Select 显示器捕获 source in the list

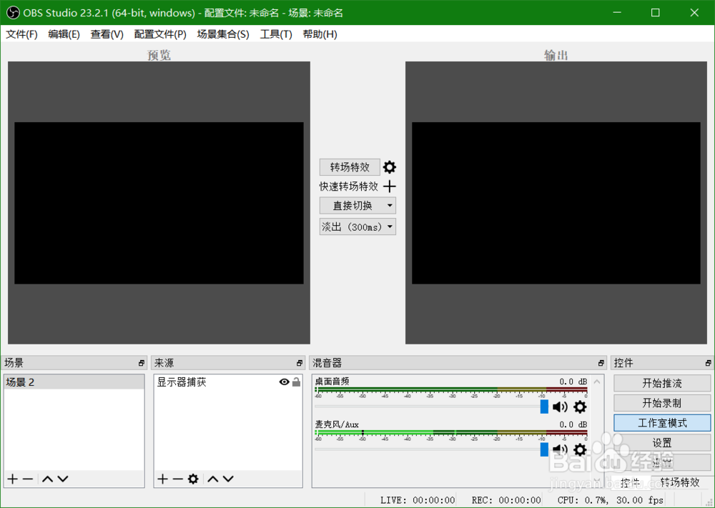pos(227,382)
